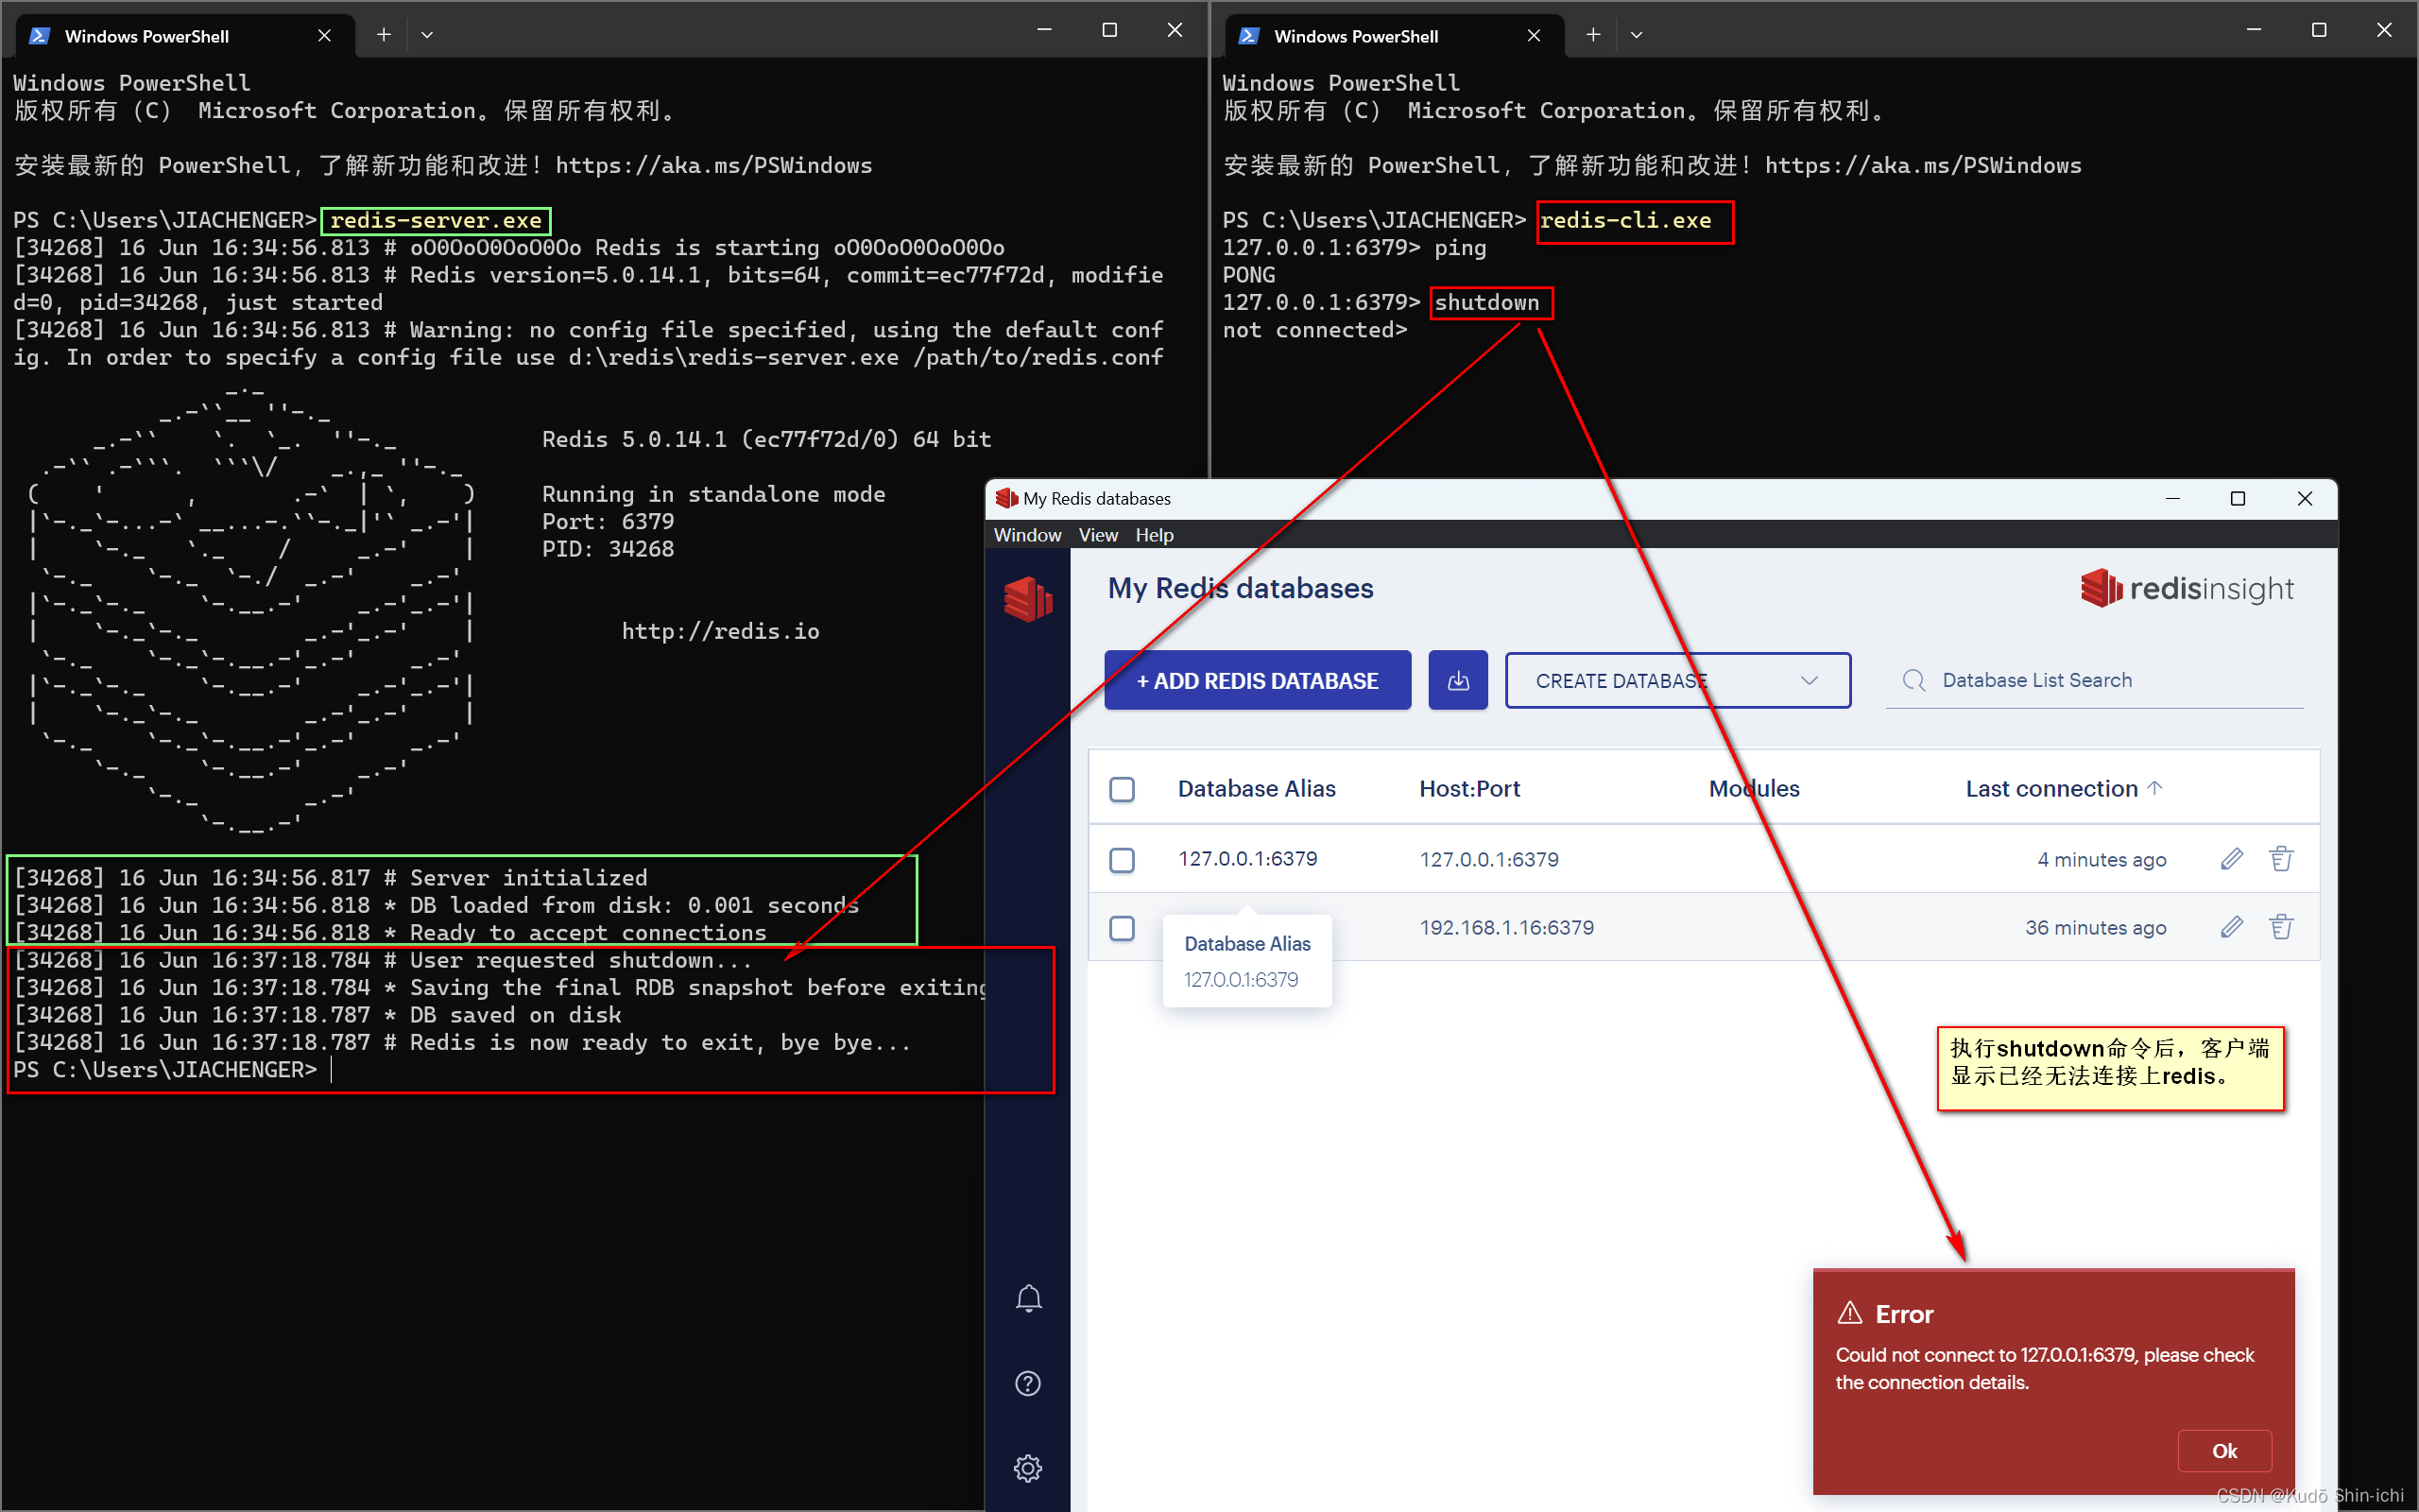Check the 127.0.0.1:6379 row checkbox
The width and height of the screenshot is (2419, 1512).
click(1122, 860)
